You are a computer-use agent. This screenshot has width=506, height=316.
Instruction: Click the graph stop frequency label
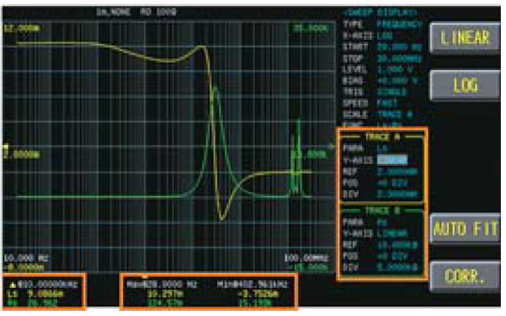306,258
